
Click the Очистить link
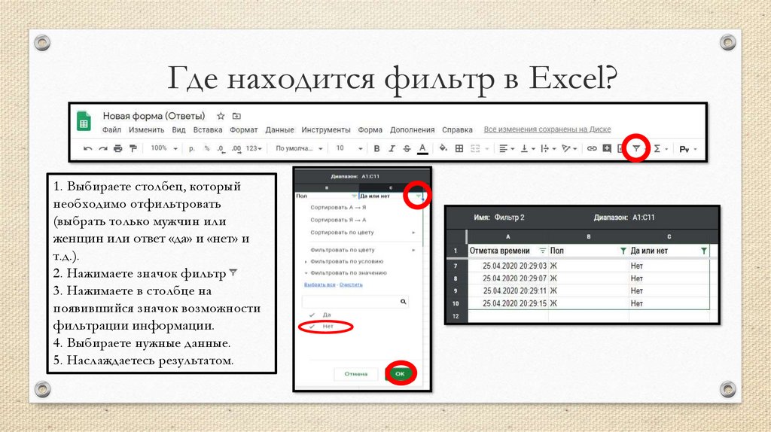coord(351,284)
